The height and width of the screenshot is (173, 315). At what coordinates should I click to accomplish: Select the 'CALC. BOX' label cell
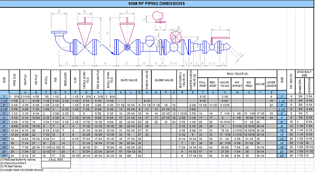pos(56,159)
